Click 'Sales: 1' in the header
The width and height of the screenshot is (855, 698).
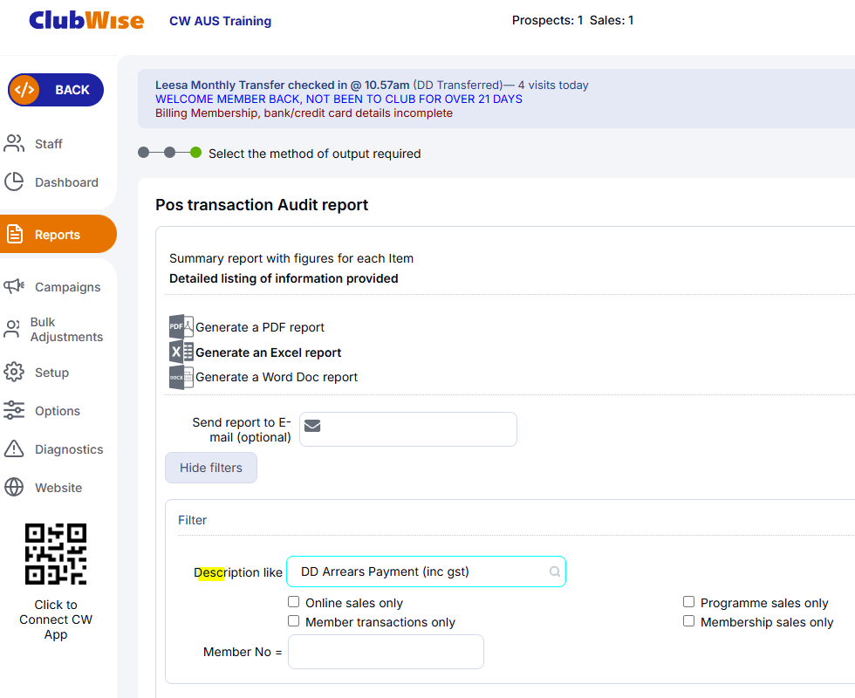pos(612,20)
